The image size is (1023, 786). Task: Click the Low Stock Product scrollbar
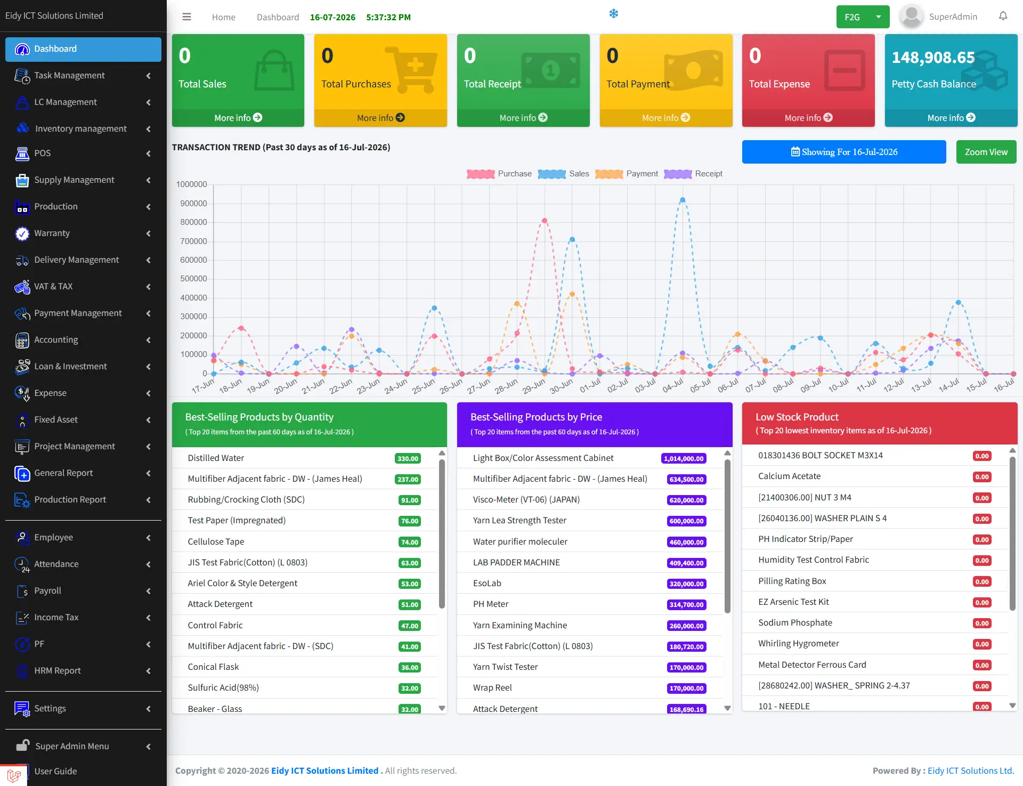coord(1012,533)
